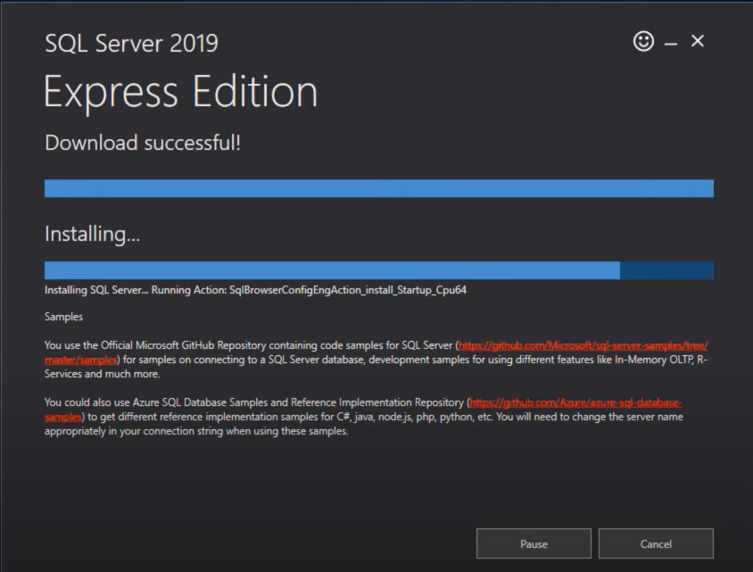Pause the ongoing SQL Server installation
Viewport: 753px width, 572px height.
(x=534, y=543)
